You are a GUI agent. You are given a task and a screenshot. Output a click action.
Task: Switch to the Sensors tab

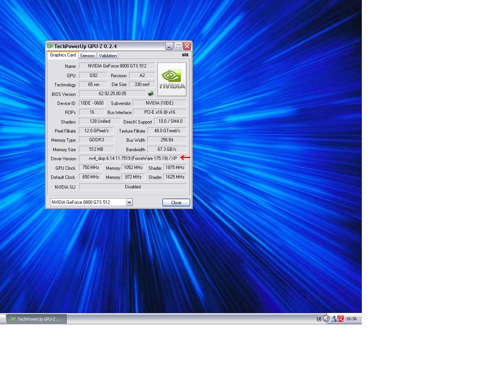coord(87,55)
